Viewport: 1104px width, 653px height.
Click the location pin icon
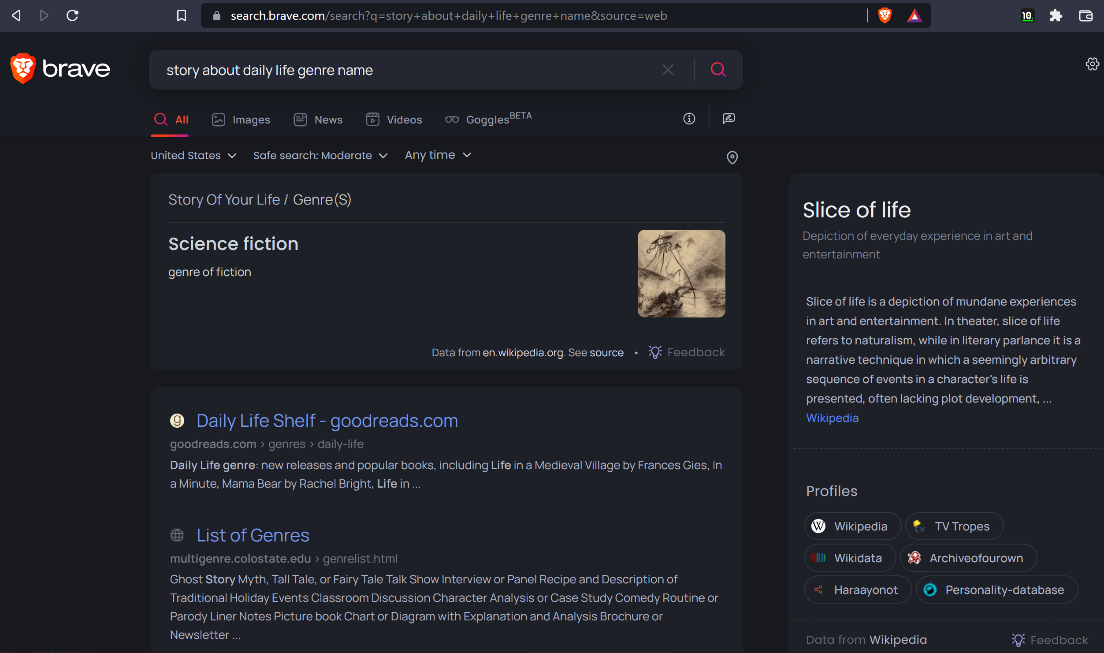point(732,157)
